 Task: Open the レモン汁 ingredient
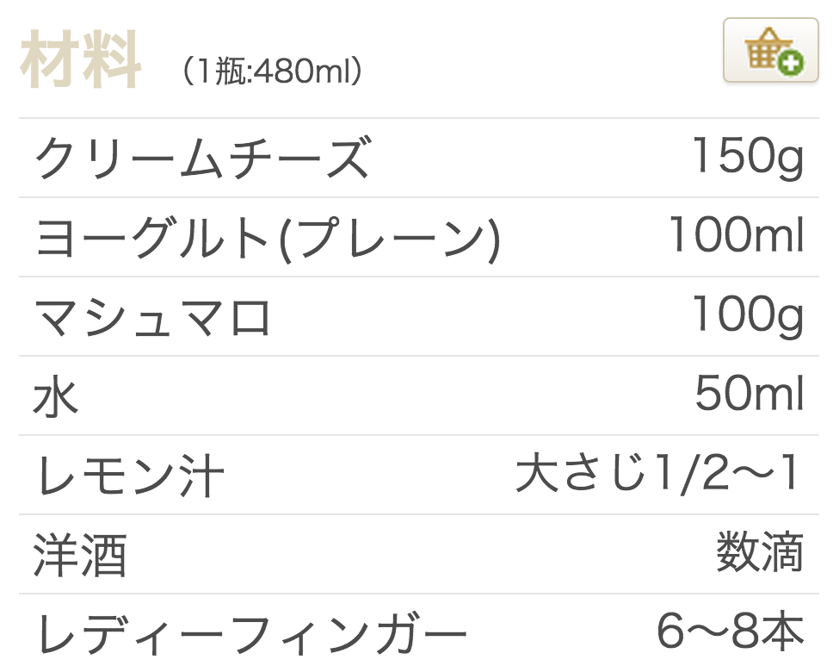coord(130,476)
